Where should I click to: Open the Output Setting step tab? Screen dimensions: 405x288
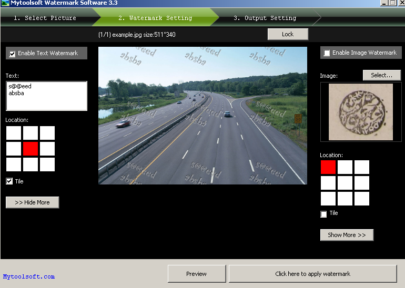(265, 18)
